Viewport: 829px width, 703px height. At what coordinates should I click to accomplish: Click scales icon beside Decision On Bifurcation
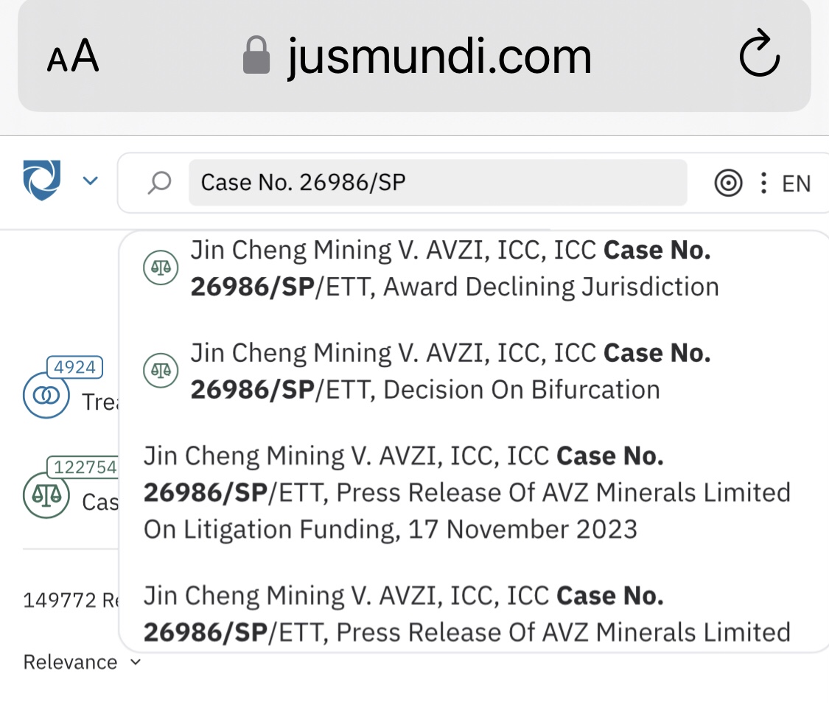click(160, 371)
